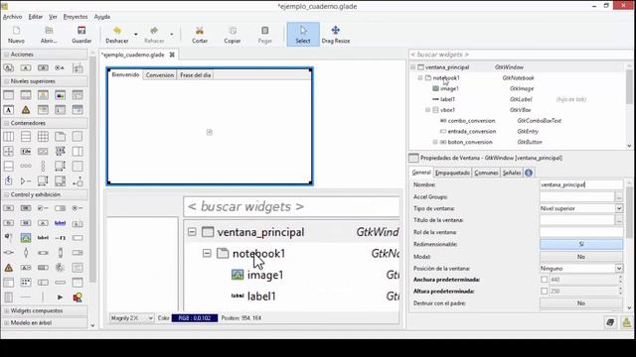Viewport: 636px width, 357px height.
Task: Switch to the Señales properties tab
Action: (512, 173)
